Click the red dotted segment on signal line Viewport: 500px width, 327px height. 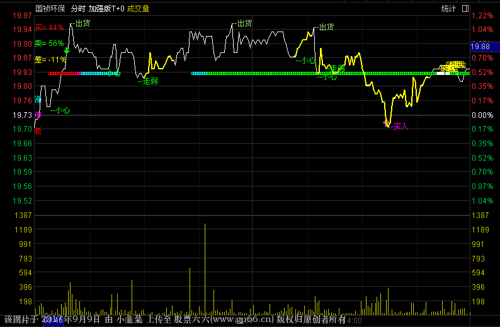pos(63,74)
